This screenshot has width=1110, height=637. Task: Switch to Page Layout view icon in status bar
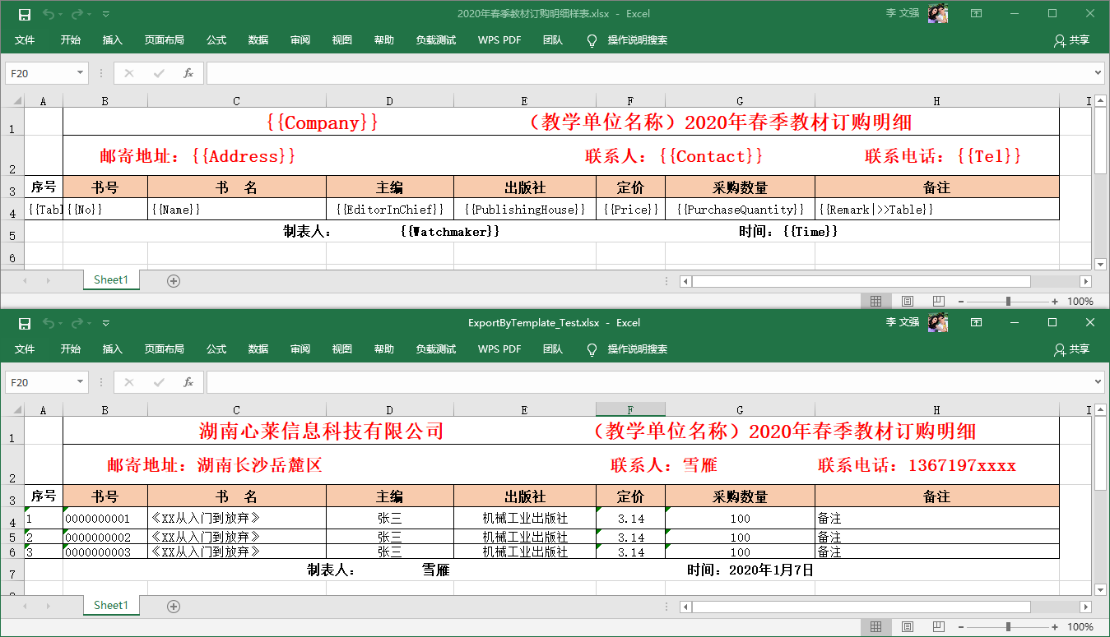click(x=906, y=301)
